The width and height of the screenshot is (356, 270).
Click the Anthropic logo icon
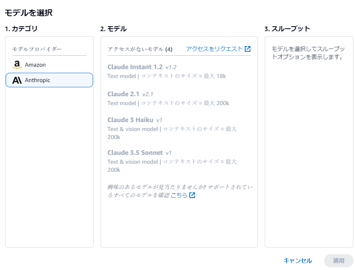point(17,80)
